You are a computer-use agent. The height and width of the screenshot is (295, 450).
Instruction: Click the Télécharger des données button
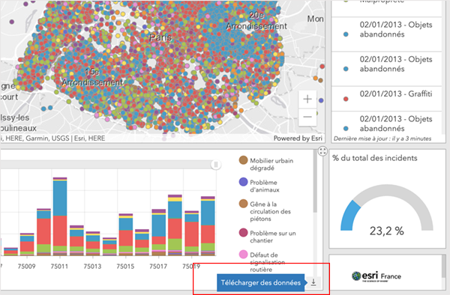(x=260, y=283)
